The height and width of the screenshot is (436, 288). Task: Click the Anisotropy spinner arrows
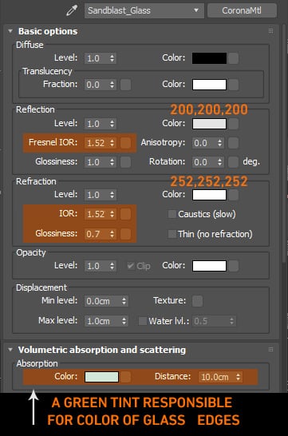point(220,143)
